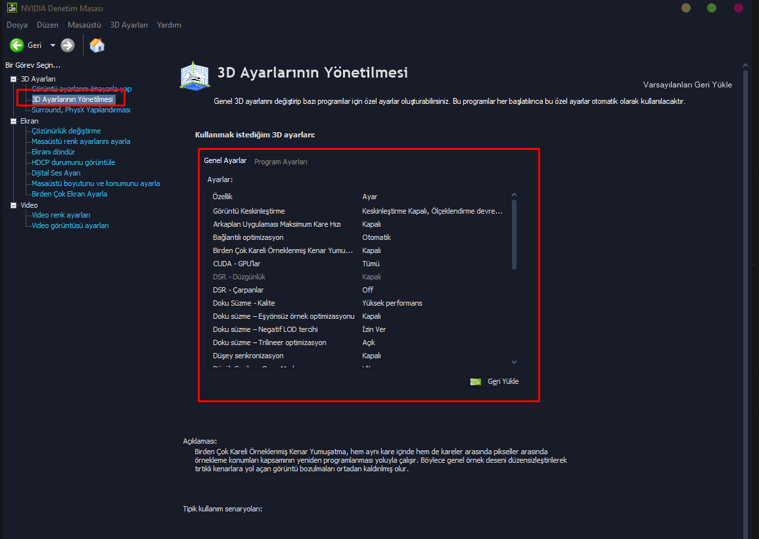Open Görüntü ayarlarını önayarla yap
The width and height of the screenshot is (759, 539).
(x=81, y=89)
